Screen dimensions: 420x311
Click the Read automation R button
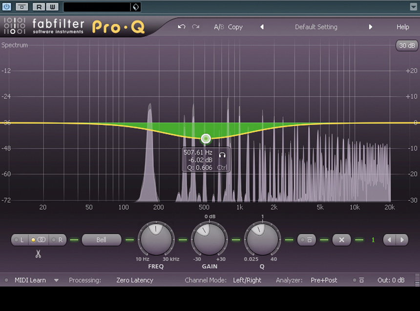(39, 7)
